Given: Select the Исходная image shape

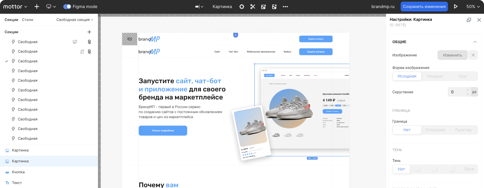Looking at the screenshot, I should (x=407, y=76).
